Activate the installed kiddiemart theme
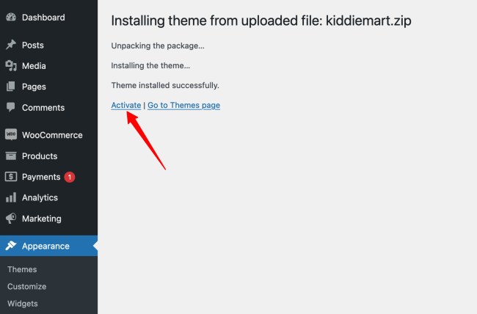477x314 pixels. click(125, 105)
